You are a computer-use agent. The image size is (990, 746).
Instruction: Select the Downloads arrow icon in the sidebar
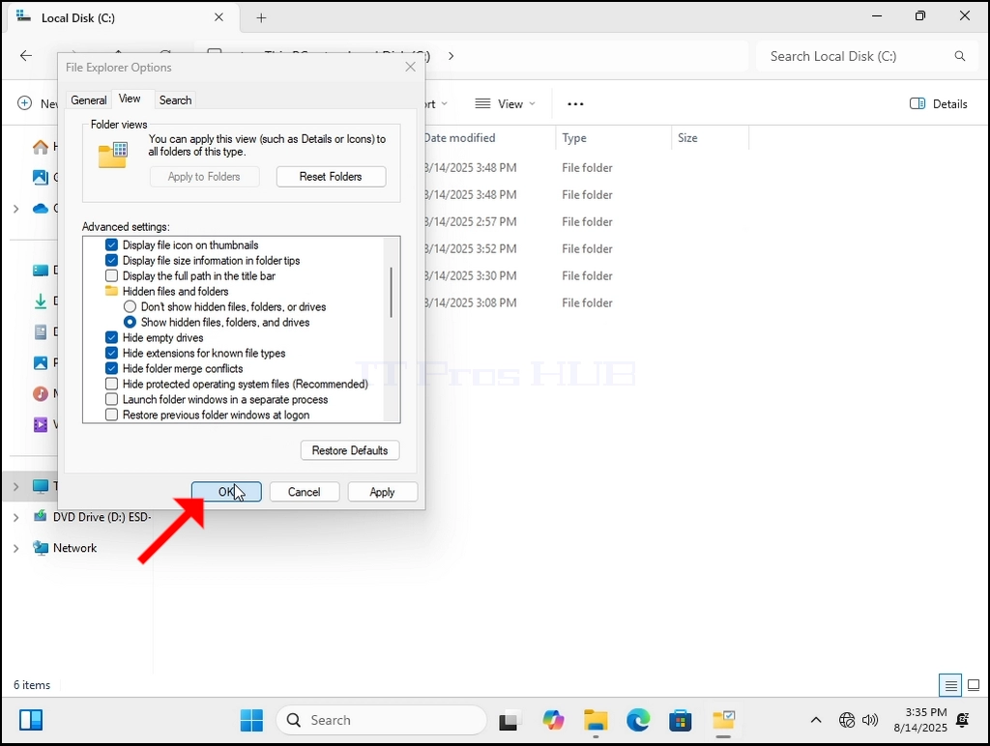coord(41,301)
